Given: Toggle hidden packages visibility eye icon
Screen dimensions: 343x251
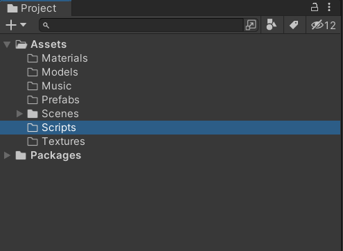Looking at the screenshot, I should pos(323,25).
